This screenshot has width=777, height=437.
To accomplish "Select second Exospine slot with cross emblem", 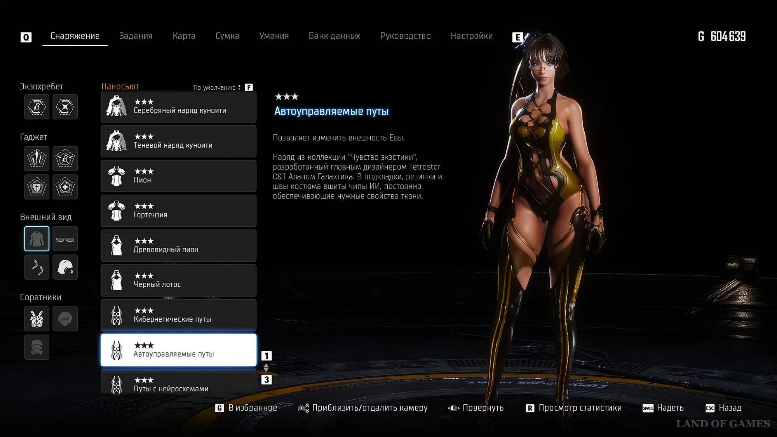I will click(65, 107).
